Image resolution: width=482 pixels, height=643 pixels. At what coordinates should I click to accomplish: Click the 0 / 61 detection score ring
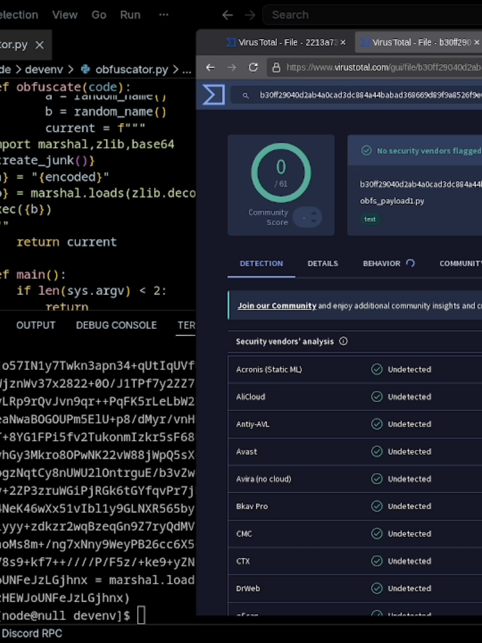click(281, 173)
